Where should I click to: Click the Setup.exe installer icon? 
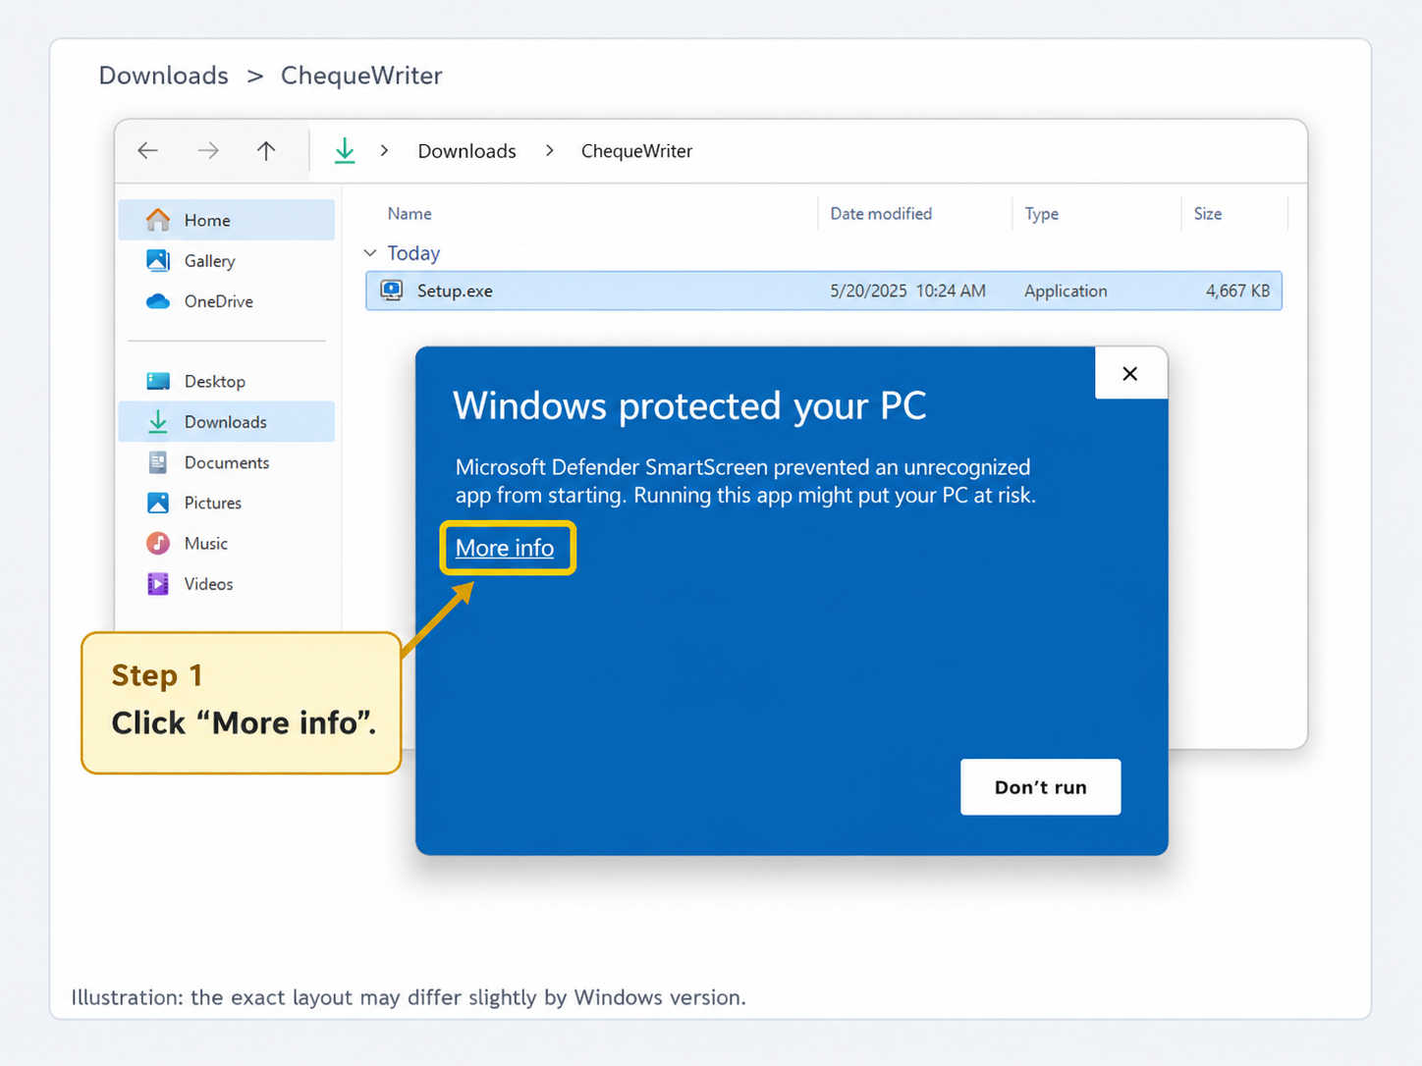(392, 291)
